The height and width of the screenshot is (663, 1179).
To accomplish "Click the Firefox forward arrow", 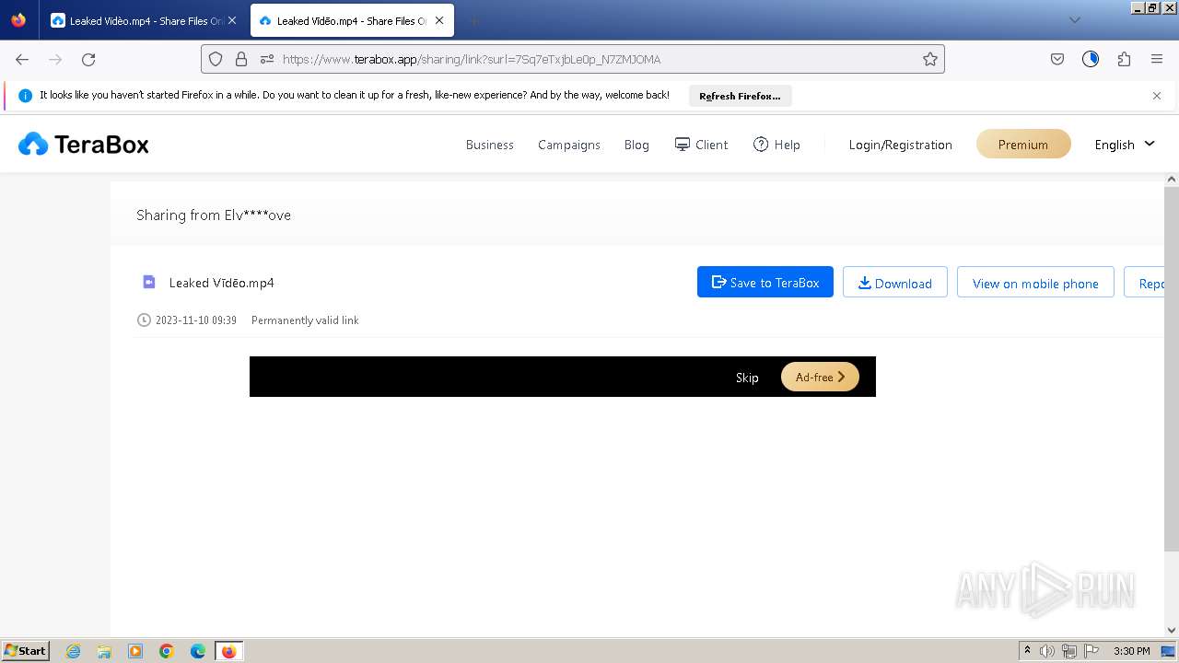I will pyautogui.click(x=55, y=59).
